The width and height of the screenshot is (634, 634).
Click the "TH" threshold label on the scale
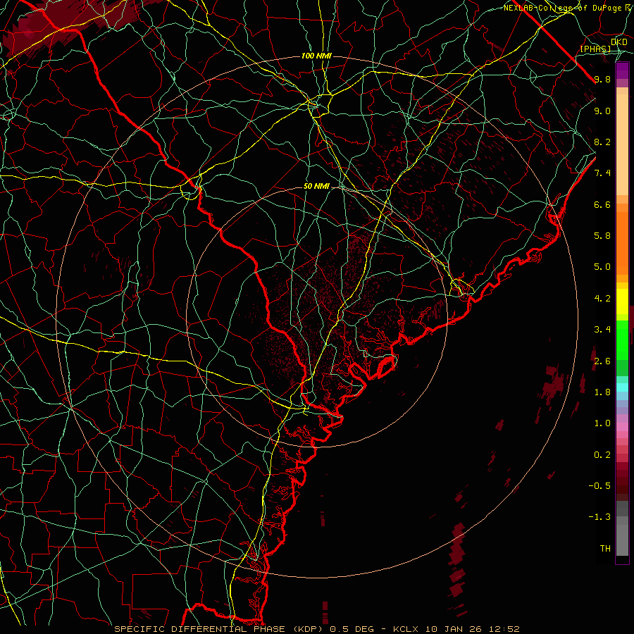(x=605, y=549)
